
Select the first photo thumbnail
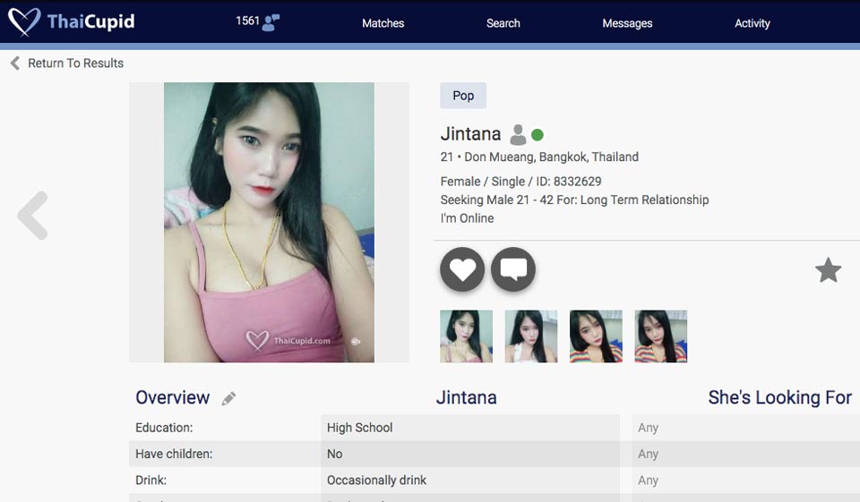467,336
